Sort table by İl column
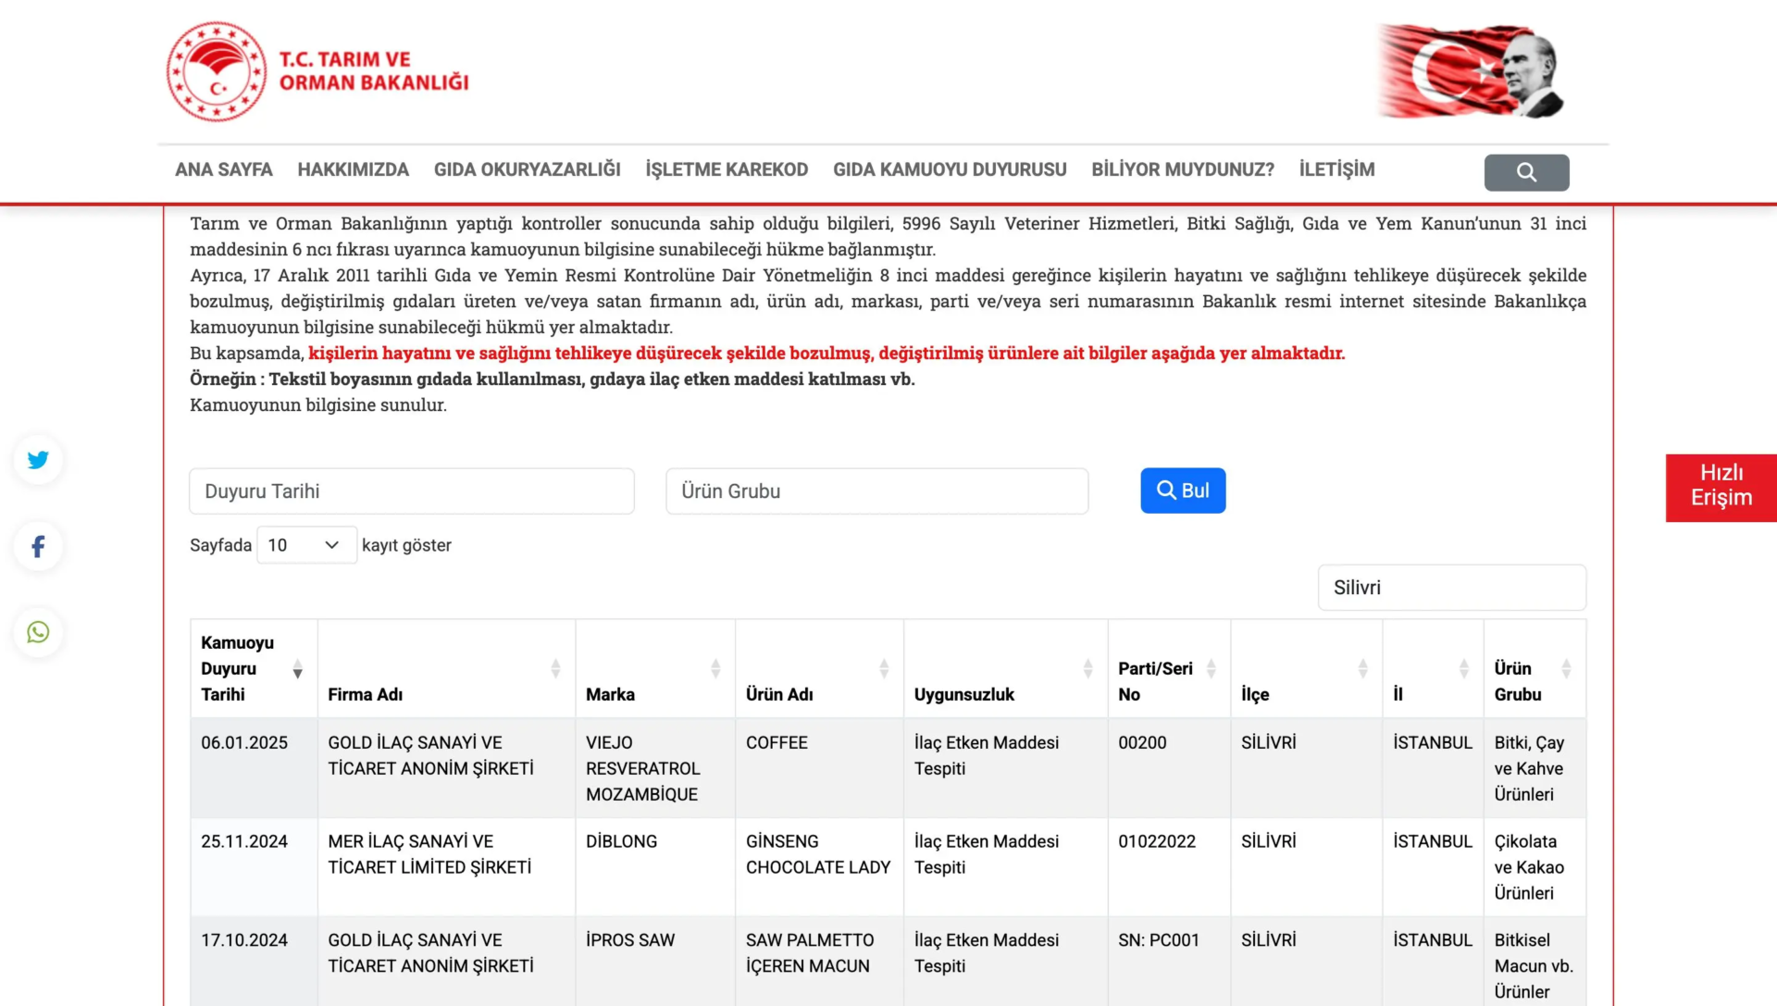1777x1006 pixels. (x=1463, y=668)
